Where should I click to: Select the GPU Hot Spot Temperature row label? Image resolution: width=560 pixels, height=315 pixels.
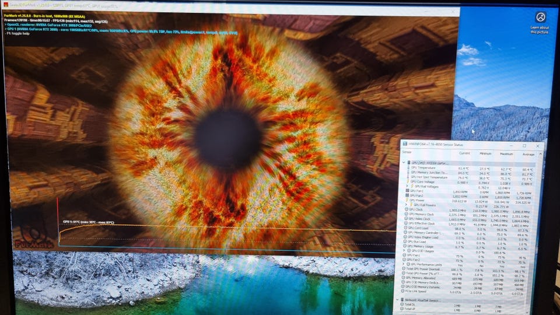pos(429,177)
